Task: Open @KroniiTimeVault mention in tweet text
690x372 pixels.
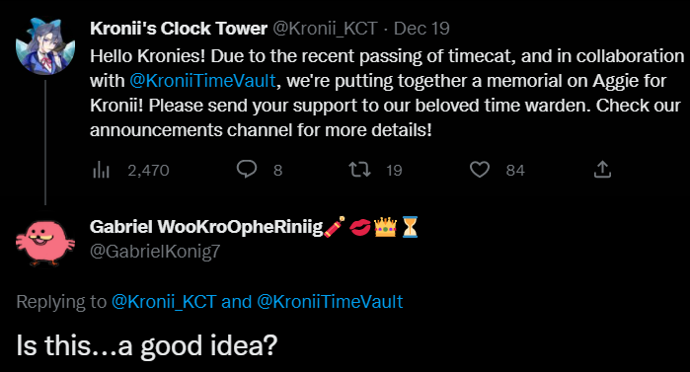Action: pos(202,81)
